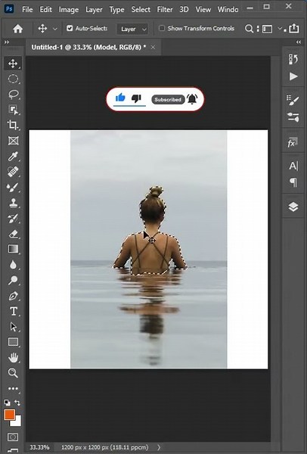307x454 pixels.
Task: Select the Object Selection tool
Action: click(13, 110)
